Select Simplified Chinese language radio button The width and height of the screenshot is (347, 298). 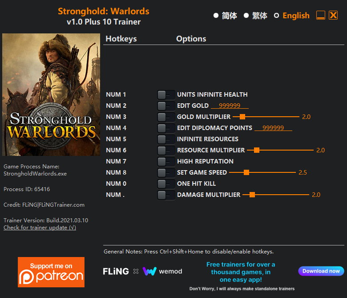click(216, 16)
